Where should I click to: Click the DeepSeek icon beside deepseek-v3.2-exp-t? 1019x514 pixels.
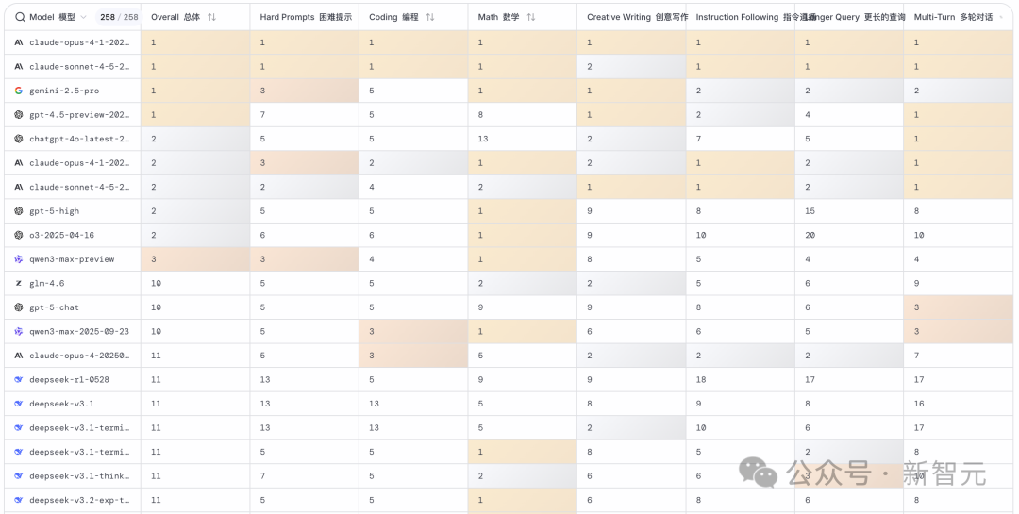(19, 500)
